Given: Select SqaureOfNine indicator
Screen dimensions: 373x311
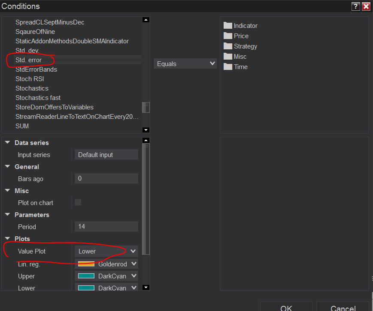Looking at the screenshot, I should (35, 32).
